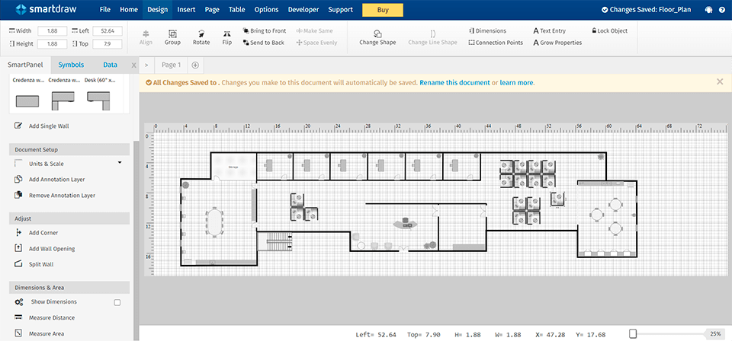Click the SmartPanel vertical scrollbar
This screenshot has height=341, width=732.
point(136,240)
